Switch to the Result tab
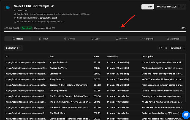 18,39
